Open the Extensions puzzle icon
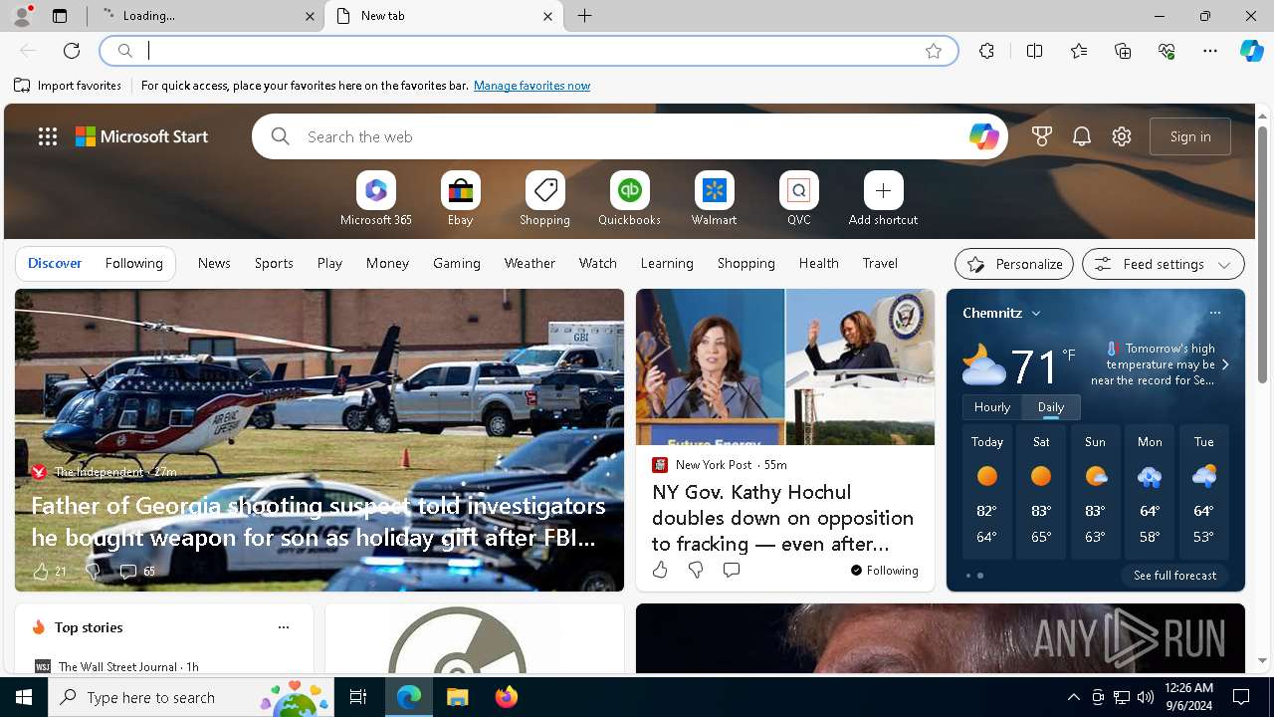 pos(986,51)
